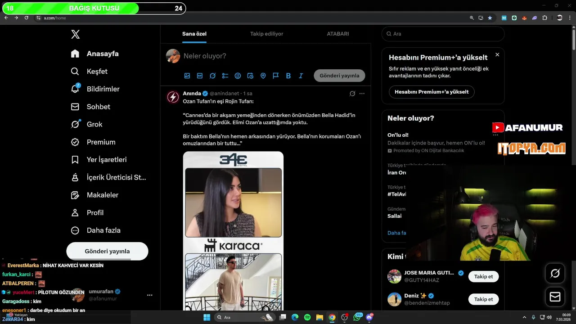Go back in the browser
Screen dimensions: 576x324
[x=6, y=18]
